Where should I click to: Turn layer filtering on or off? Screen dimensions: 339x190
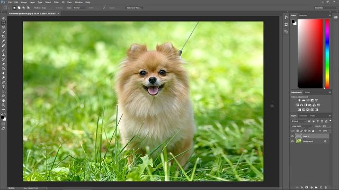click(331, 121)
